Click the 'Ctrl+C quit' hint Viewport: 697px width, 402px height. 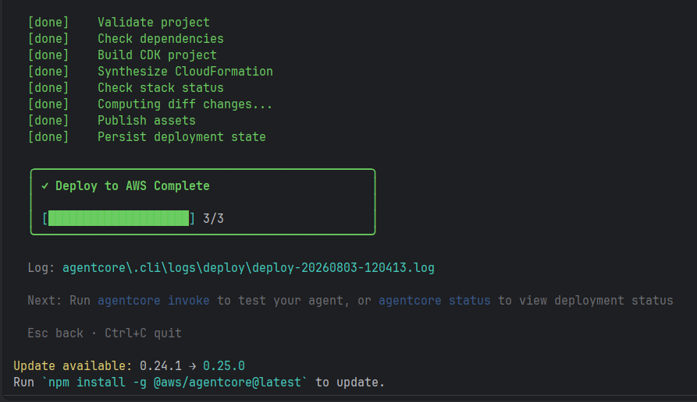tap(143, 333)
